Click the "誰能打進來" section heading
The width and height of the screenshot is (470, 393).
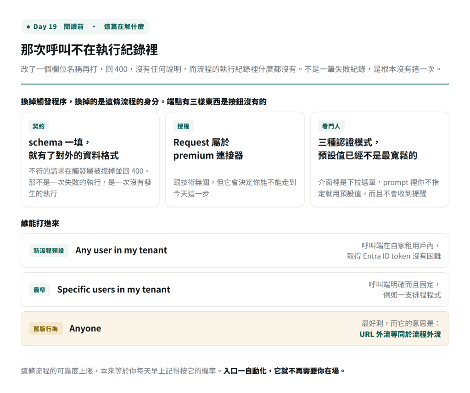[x=40, y=223]
